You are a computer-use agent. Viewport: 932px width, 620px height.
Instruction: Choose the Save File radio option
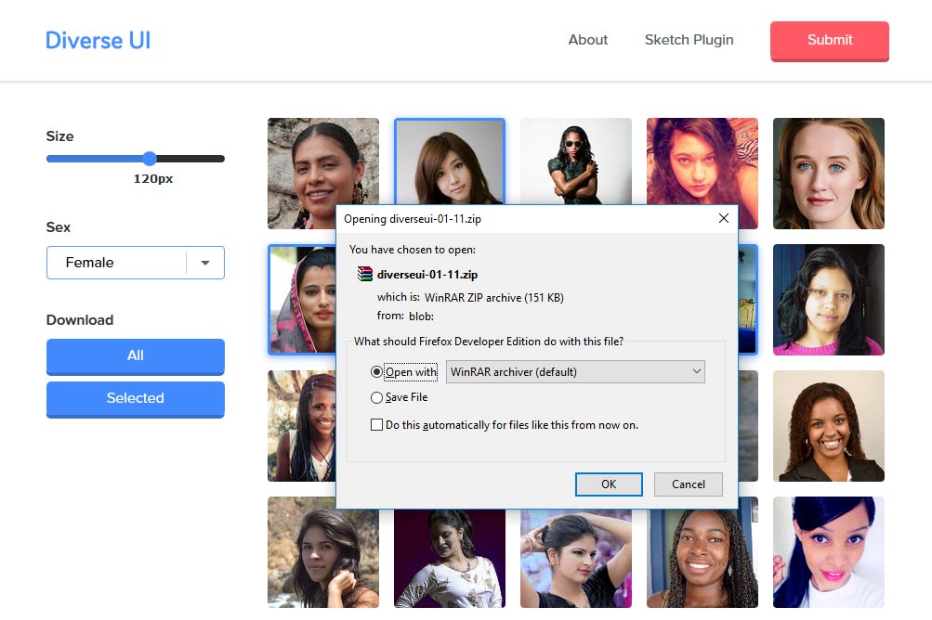tap(376, 397)
